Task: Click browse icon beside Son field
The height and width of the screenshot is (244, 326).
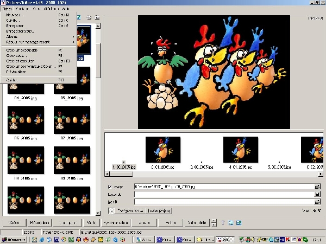Action: (317, 202)
